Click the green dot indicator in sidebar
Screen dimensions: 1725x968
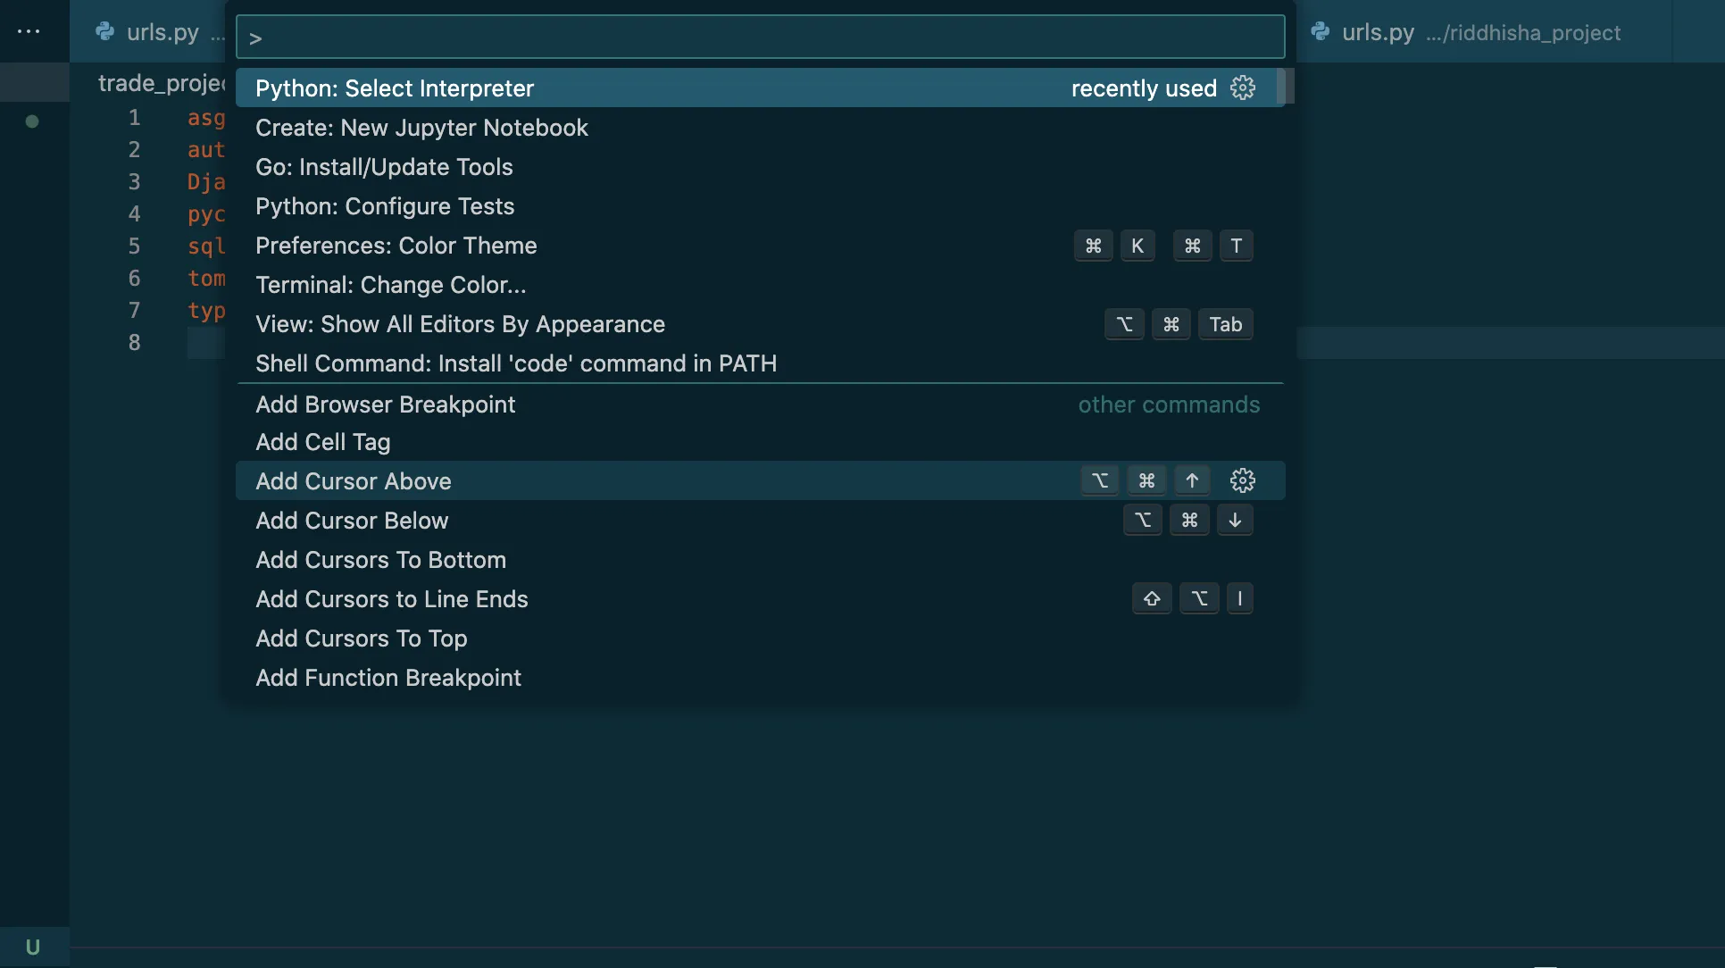point(32,121)
